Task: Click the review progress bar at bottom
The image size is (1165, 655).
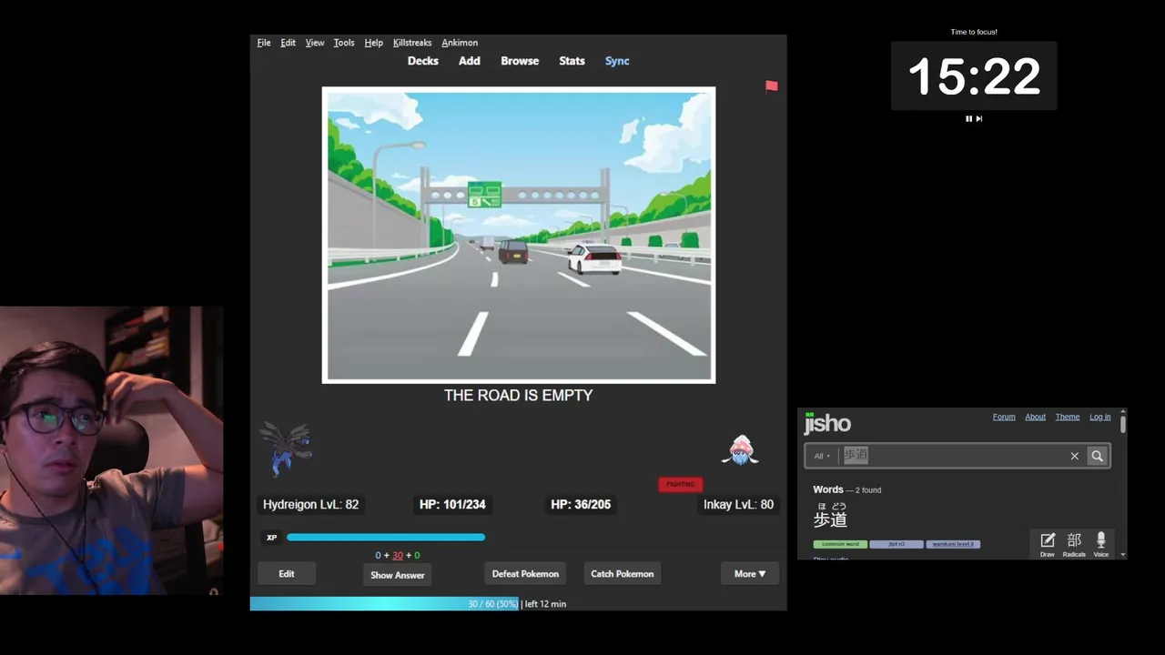Action: [x=518, y=604]
